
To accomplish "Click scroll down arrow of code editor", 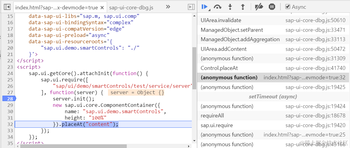I will pos(194,141).
